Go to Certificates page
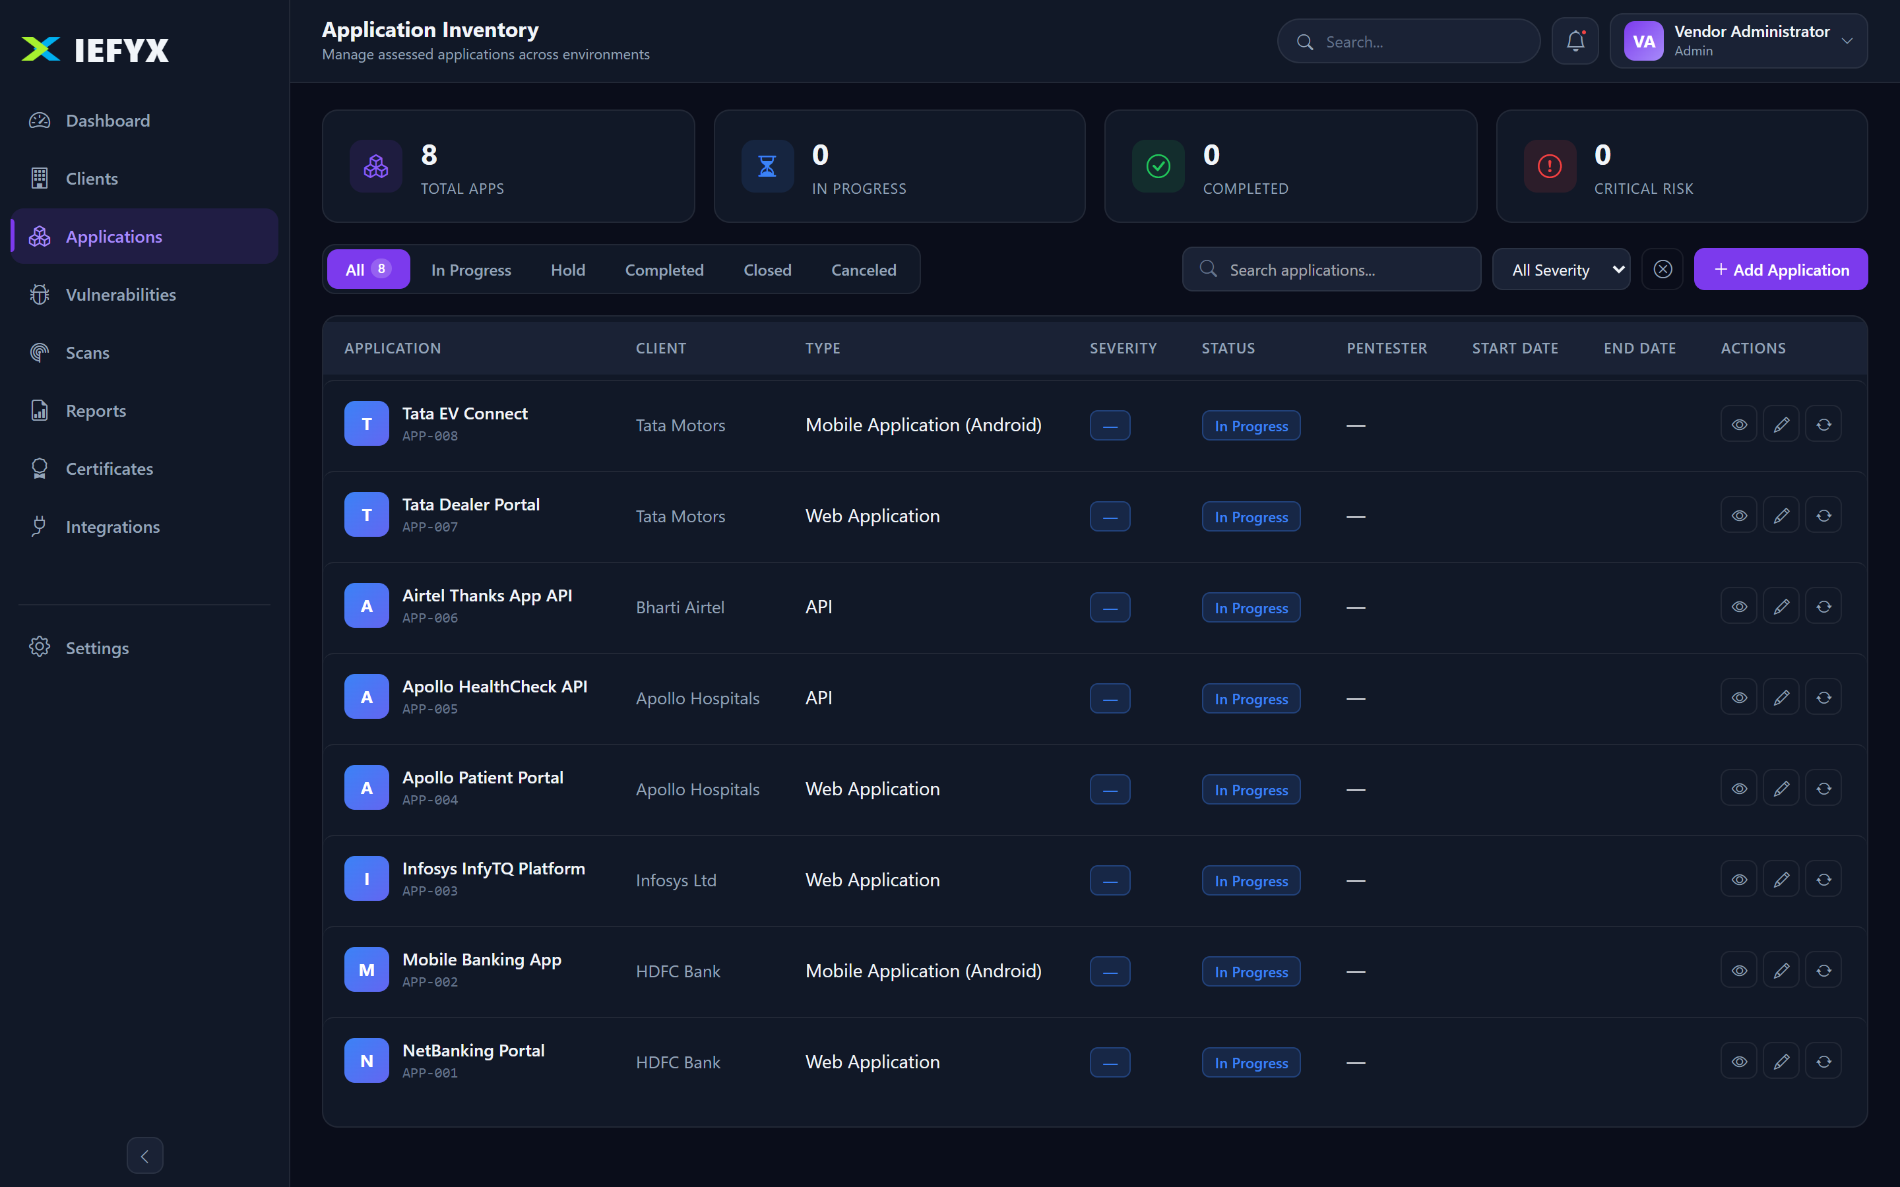 pos(144,469)
